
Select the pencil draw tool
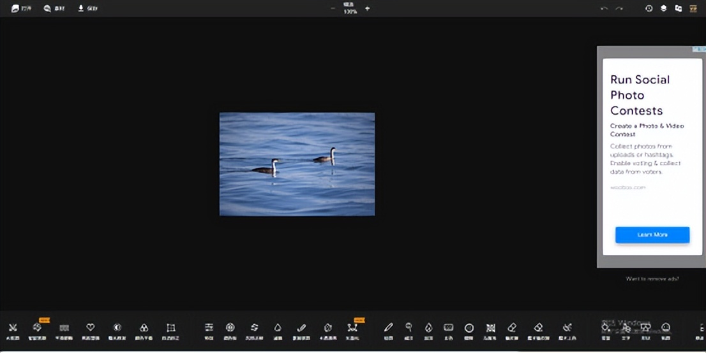pos(388,328)
